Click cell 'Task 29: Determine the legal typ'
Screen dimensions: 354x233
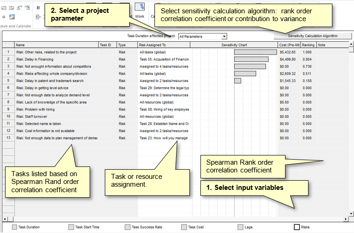point(164,88)
